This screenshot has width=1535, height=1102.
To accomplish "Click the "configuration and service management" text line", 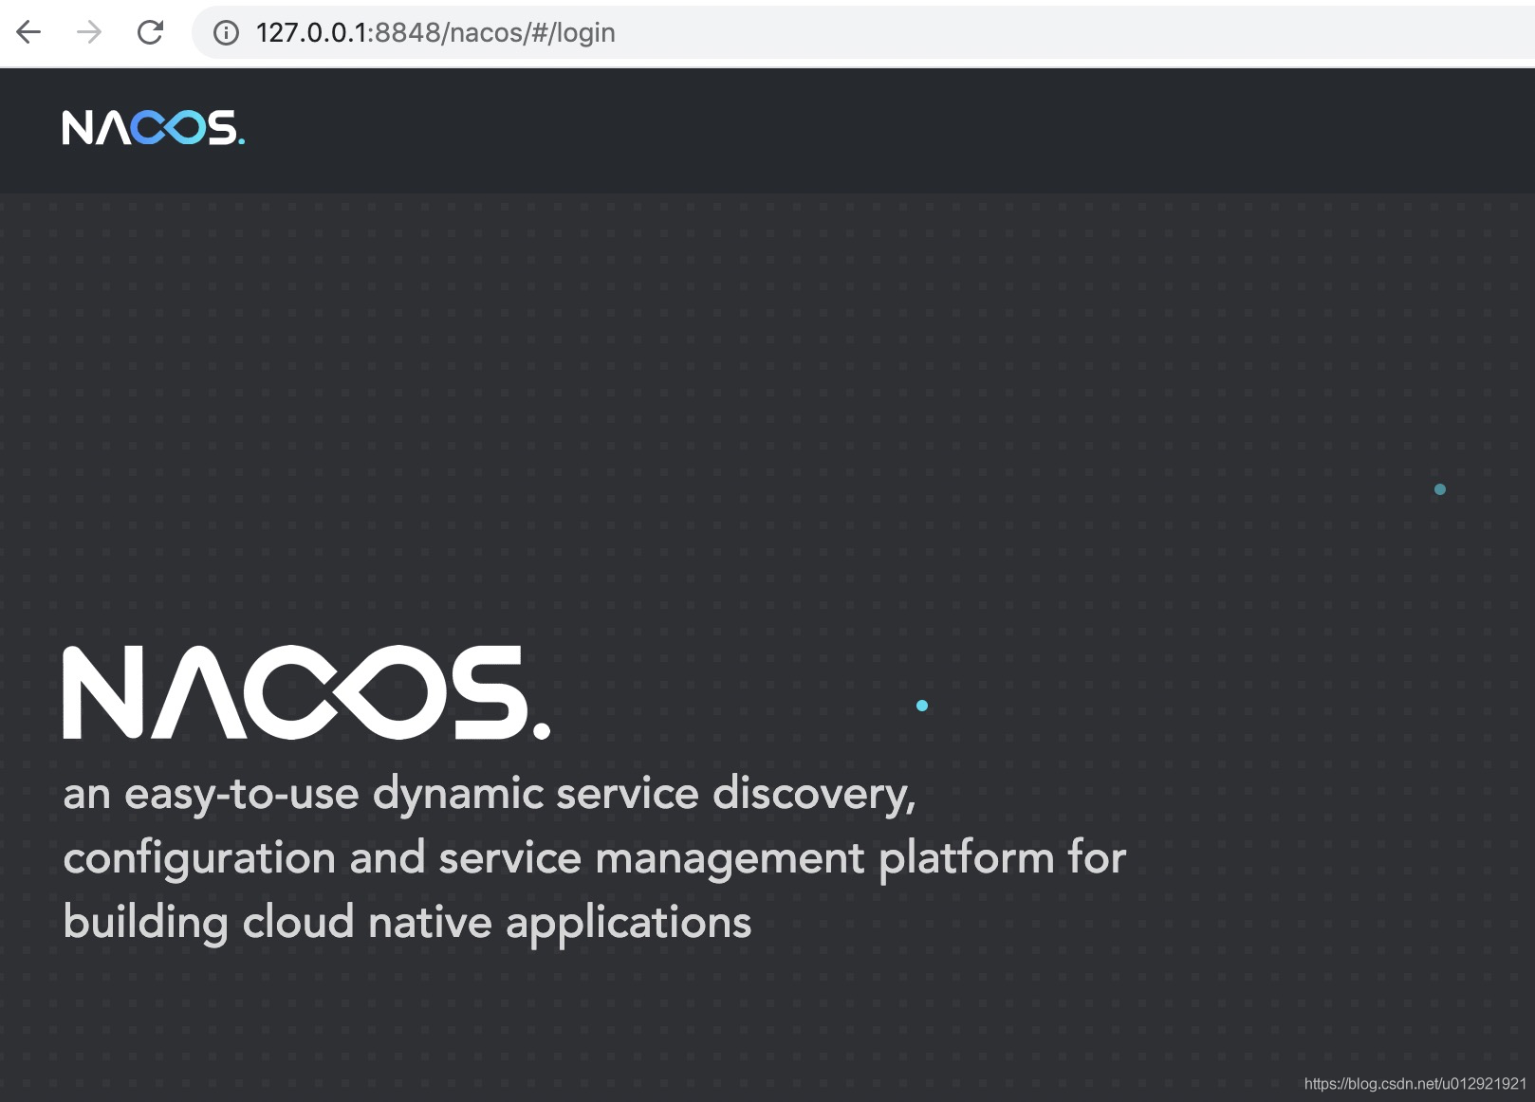I will [x=594, y=857].
